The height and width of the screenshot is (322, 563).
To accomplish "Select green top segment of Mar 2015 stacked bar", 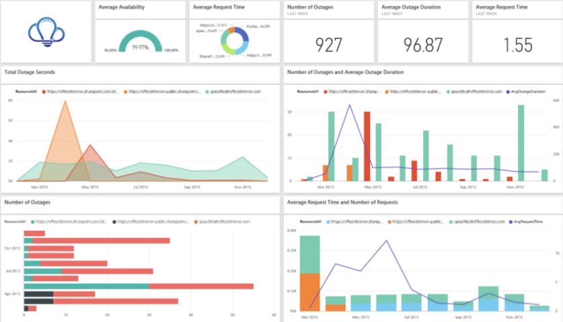I will point(310,254).
